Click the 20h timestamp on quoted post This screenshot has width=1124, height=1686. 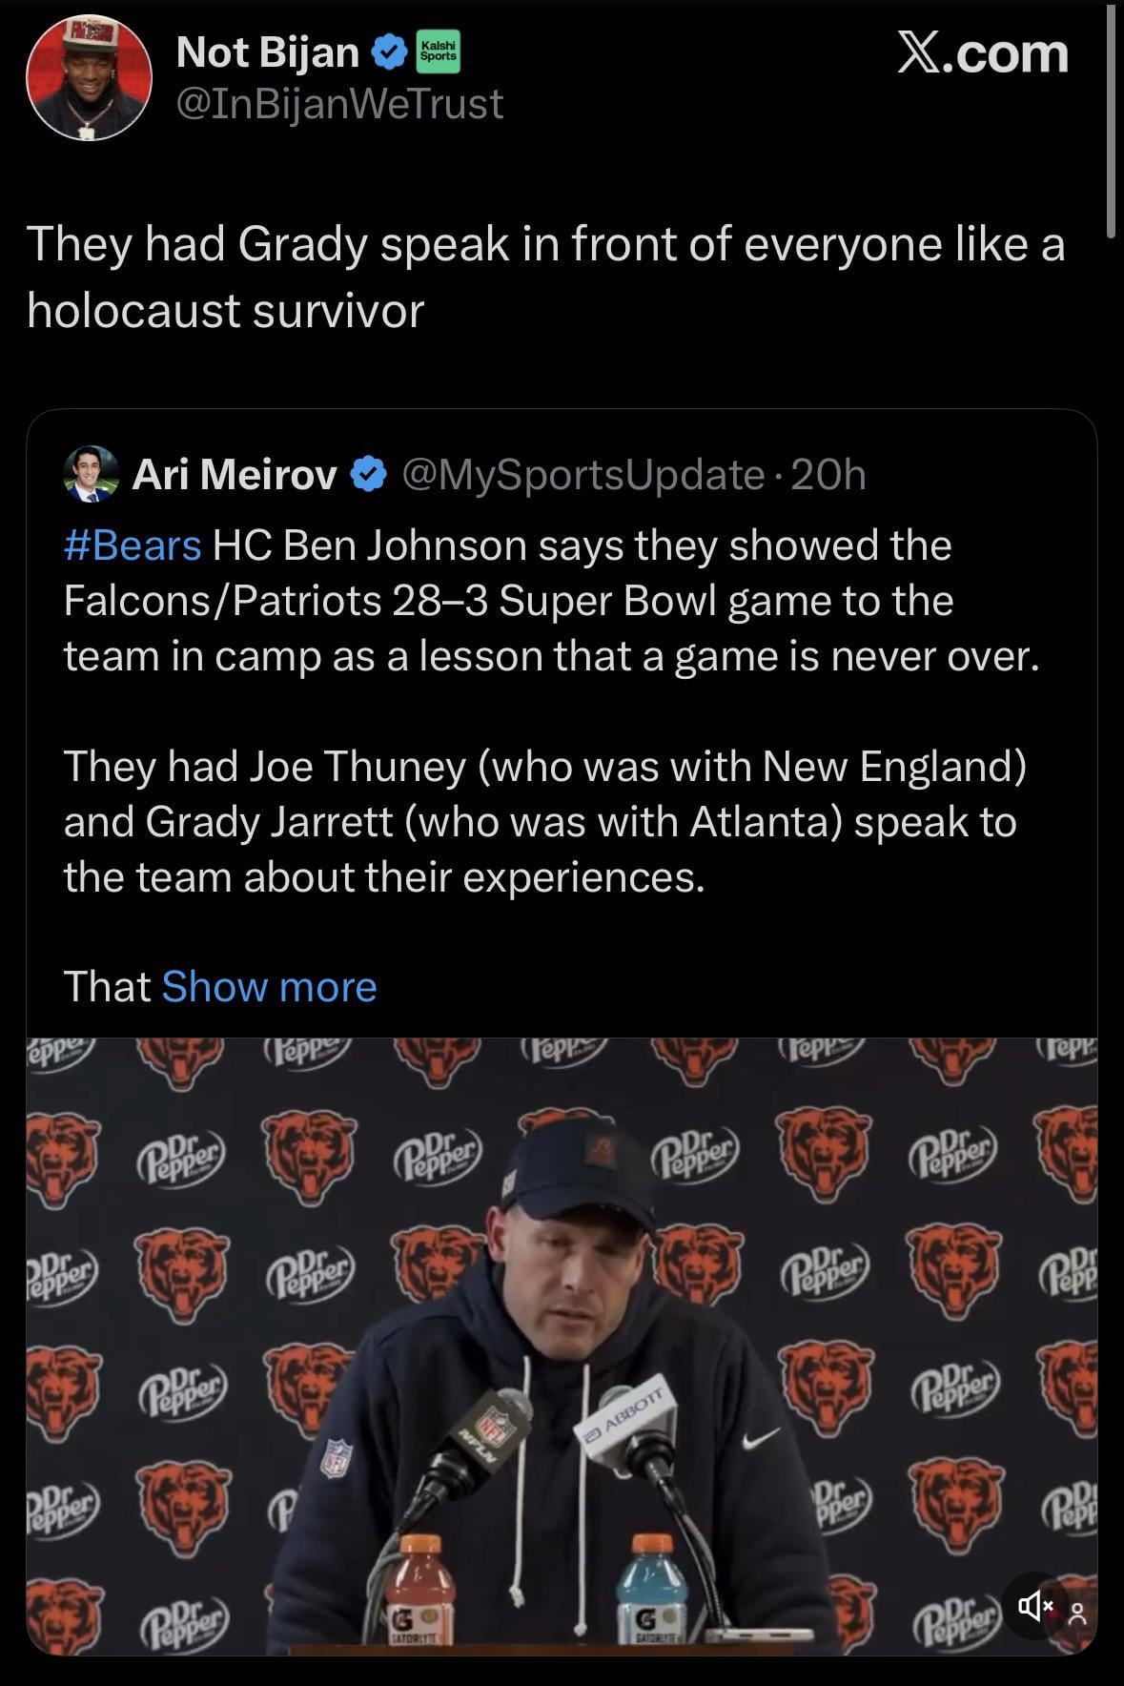(x=828, y=474)
